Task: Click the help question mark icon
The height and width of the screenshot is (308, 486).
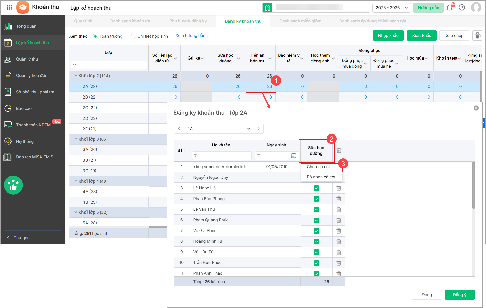Action: coord(462,8)
